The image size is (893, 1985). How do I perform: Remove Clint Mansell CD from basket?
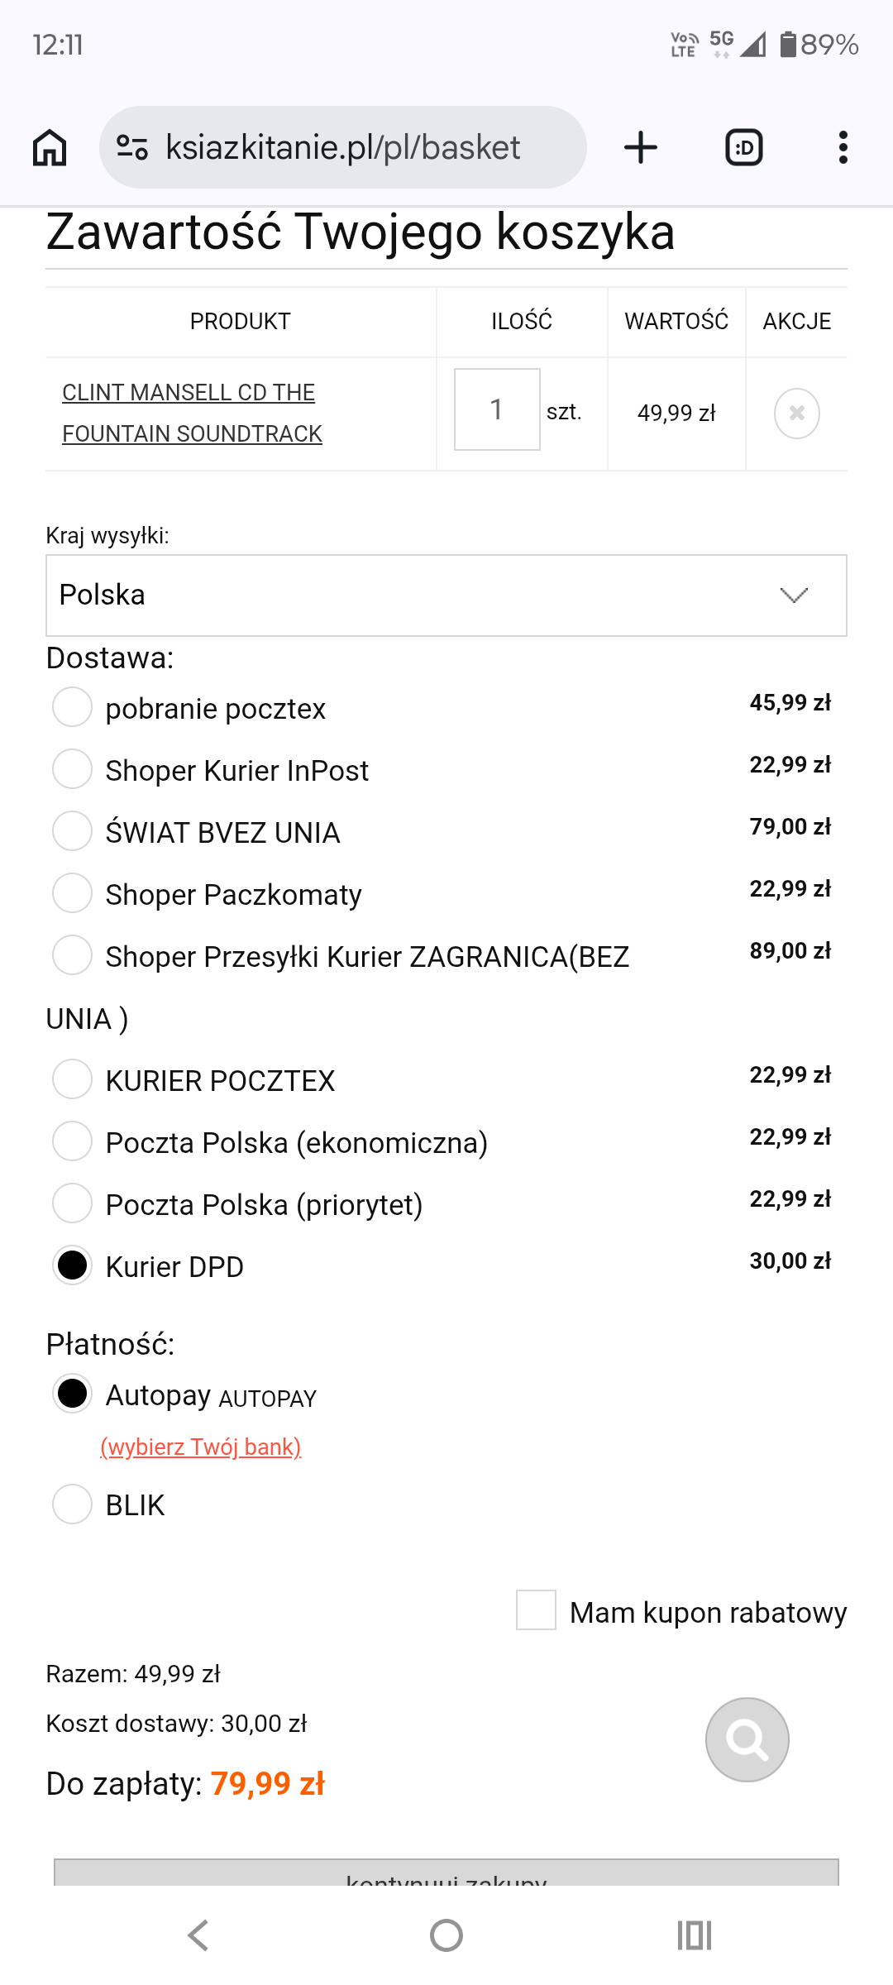click(x=797, y=413)
